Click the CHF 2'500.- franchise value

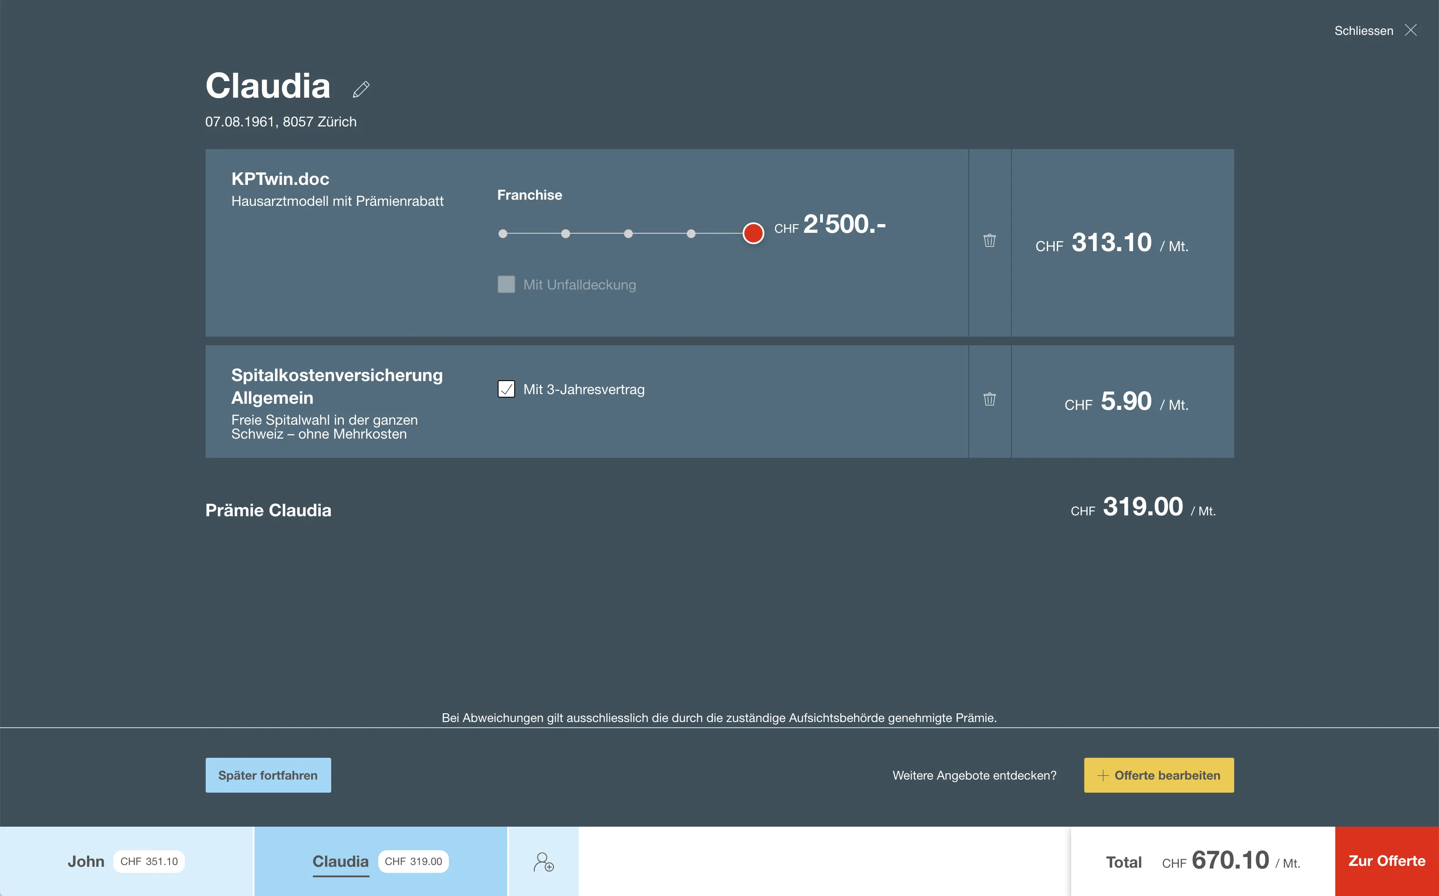coord(830,225)
